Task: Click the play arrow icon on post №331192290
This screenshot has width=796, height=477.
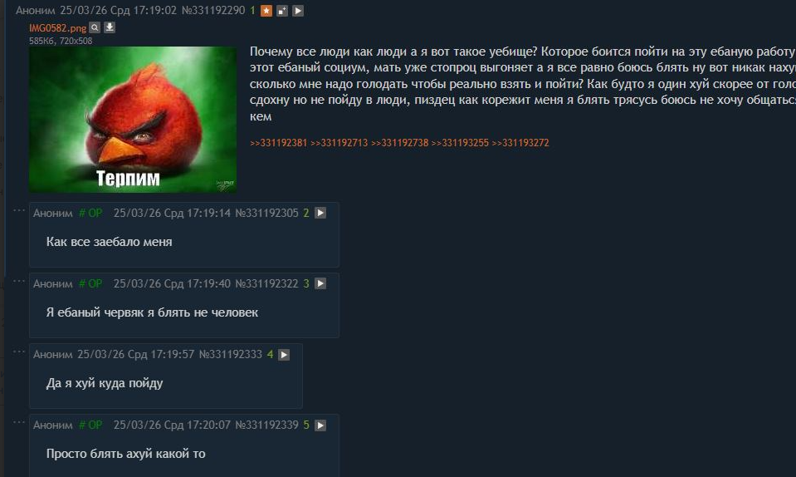Action: tap(298, 11)
